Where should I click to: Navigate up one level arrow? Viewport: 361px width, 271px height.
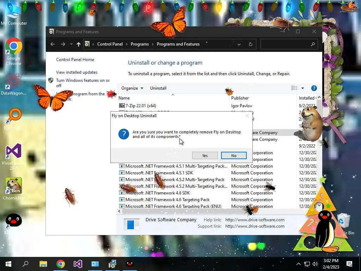coord(79,44)
